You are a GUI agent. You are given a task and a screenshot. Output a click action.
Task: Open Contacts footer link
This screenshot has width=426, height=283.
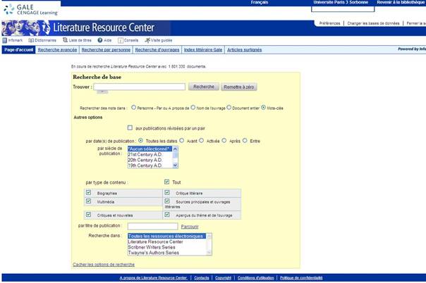[202, 278]
